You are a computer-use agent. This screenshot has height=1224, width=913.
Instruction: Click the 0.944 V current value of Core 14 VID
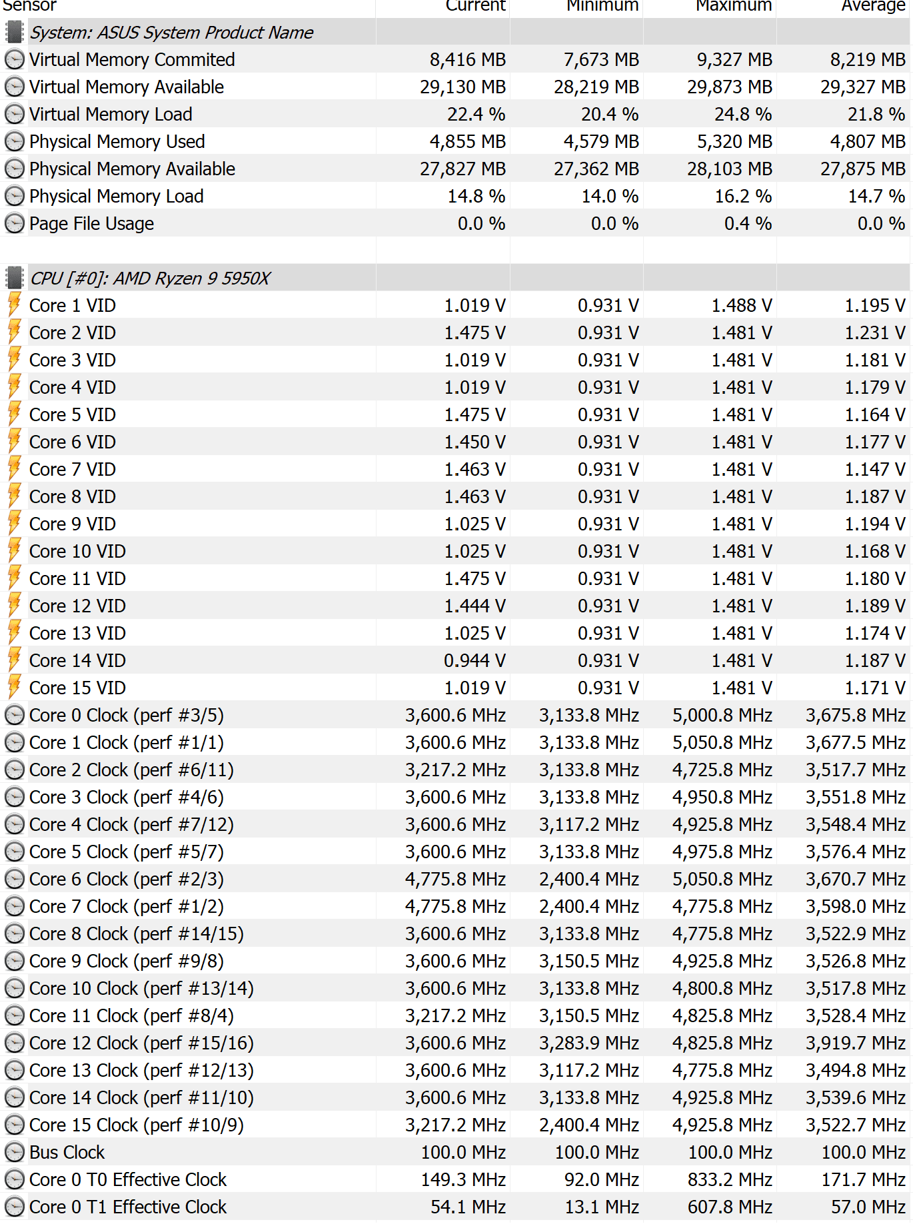pyautogui.click(x=474, y=660)
